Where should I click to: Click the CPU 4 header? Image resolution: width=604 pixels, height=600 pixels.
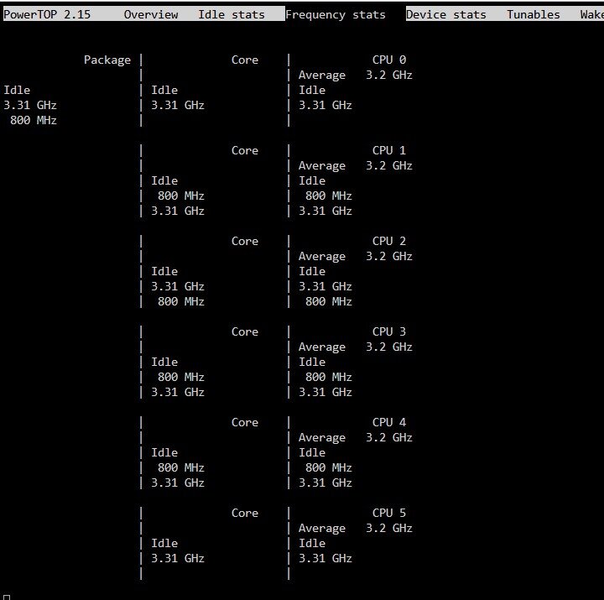point(389,422)
